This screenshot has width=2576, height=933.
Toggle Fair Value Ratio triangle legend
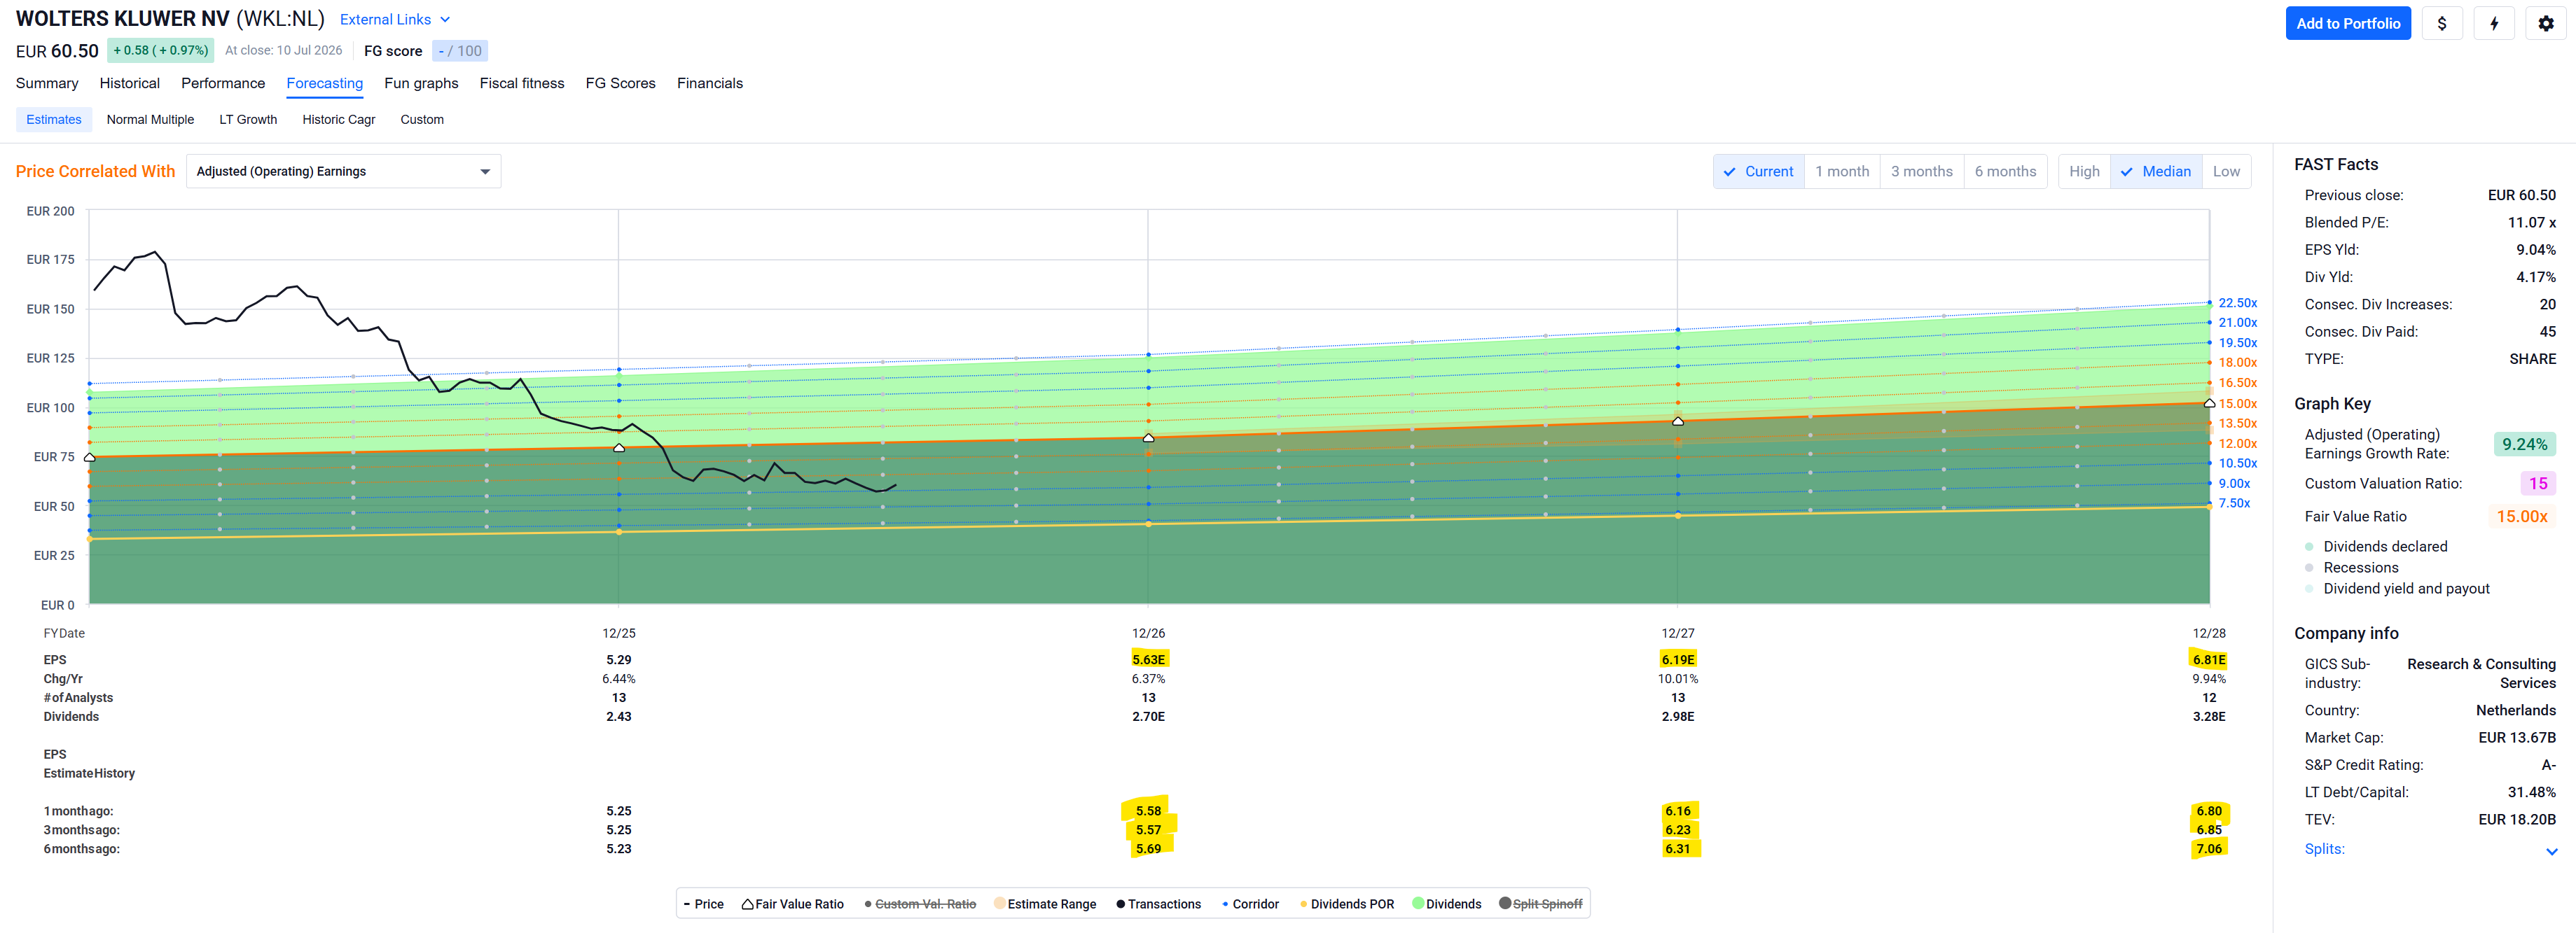coord(747,904)
